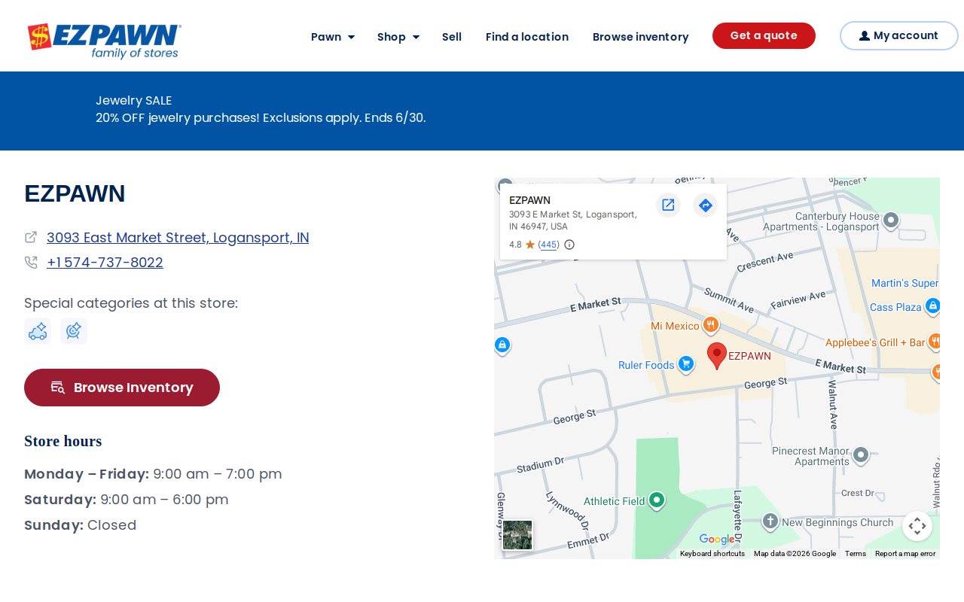Switch map to satellite view thumbnail
The width and height of the screenshot is (964, 602).
(x=517, y=535)
